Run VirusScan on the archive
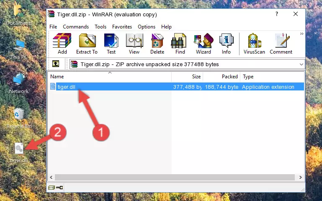322x201 pixels. tap(254, 44)
